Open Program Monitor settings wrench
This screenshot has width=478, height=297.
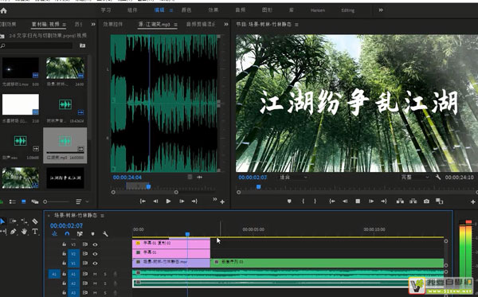tap(438, 177)
